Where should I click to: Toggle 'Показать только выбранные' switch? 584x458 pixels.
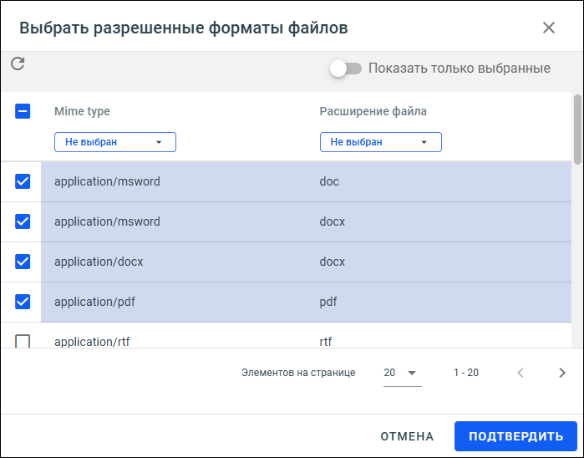[346, 69]
